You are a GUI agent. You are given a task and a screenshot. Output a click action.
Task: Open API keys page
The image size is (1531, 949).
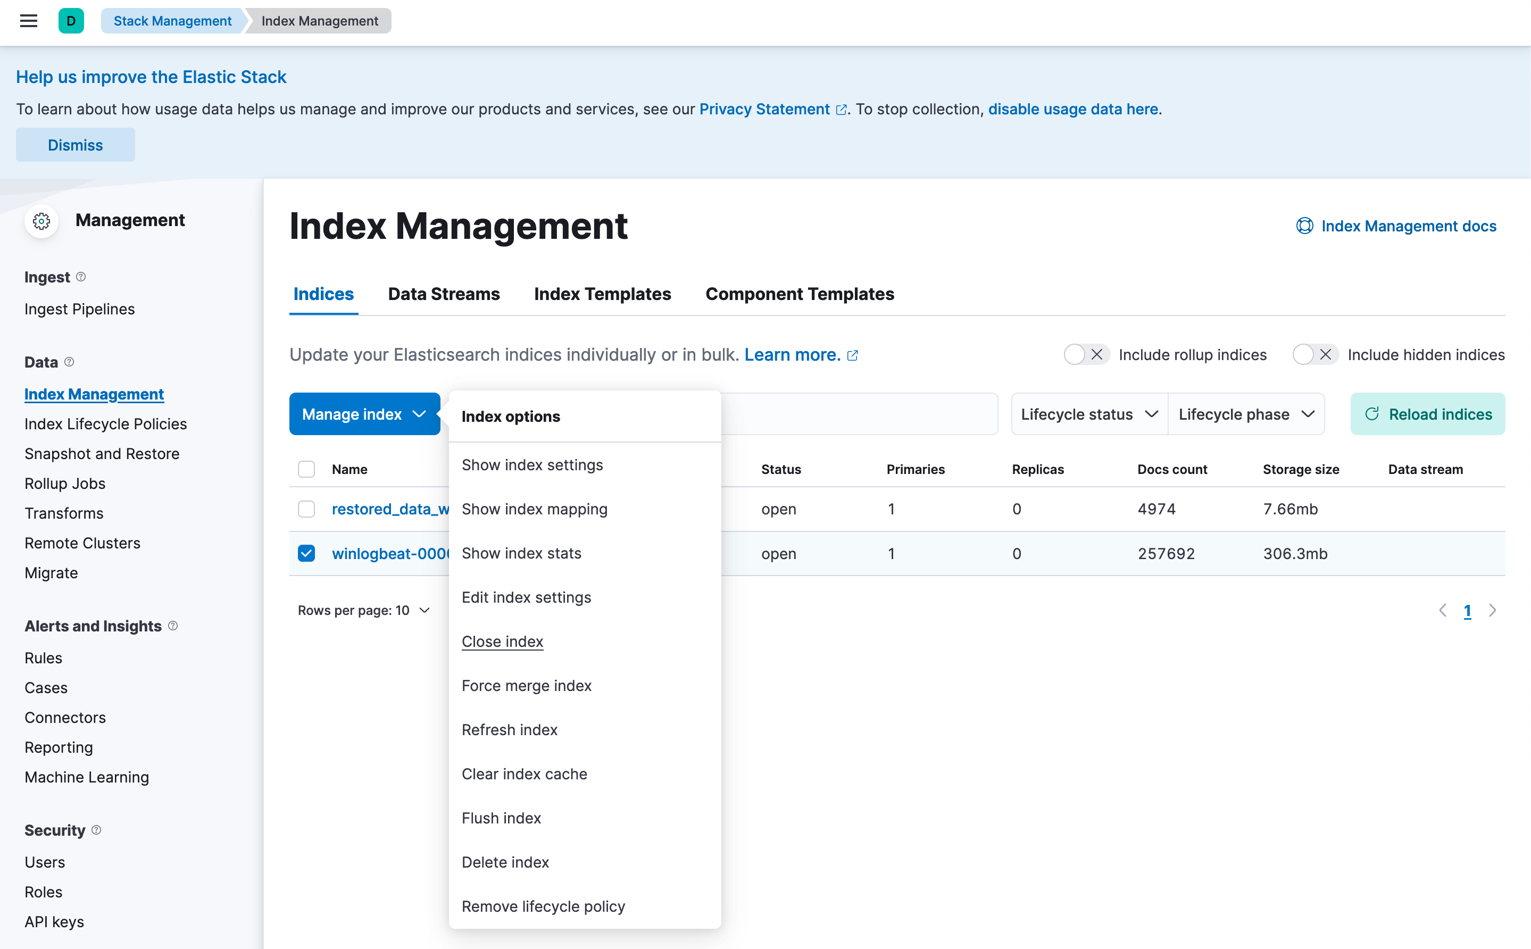[x=54, y=921]
